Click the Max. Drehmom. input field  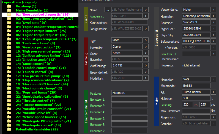click(196, 111)
